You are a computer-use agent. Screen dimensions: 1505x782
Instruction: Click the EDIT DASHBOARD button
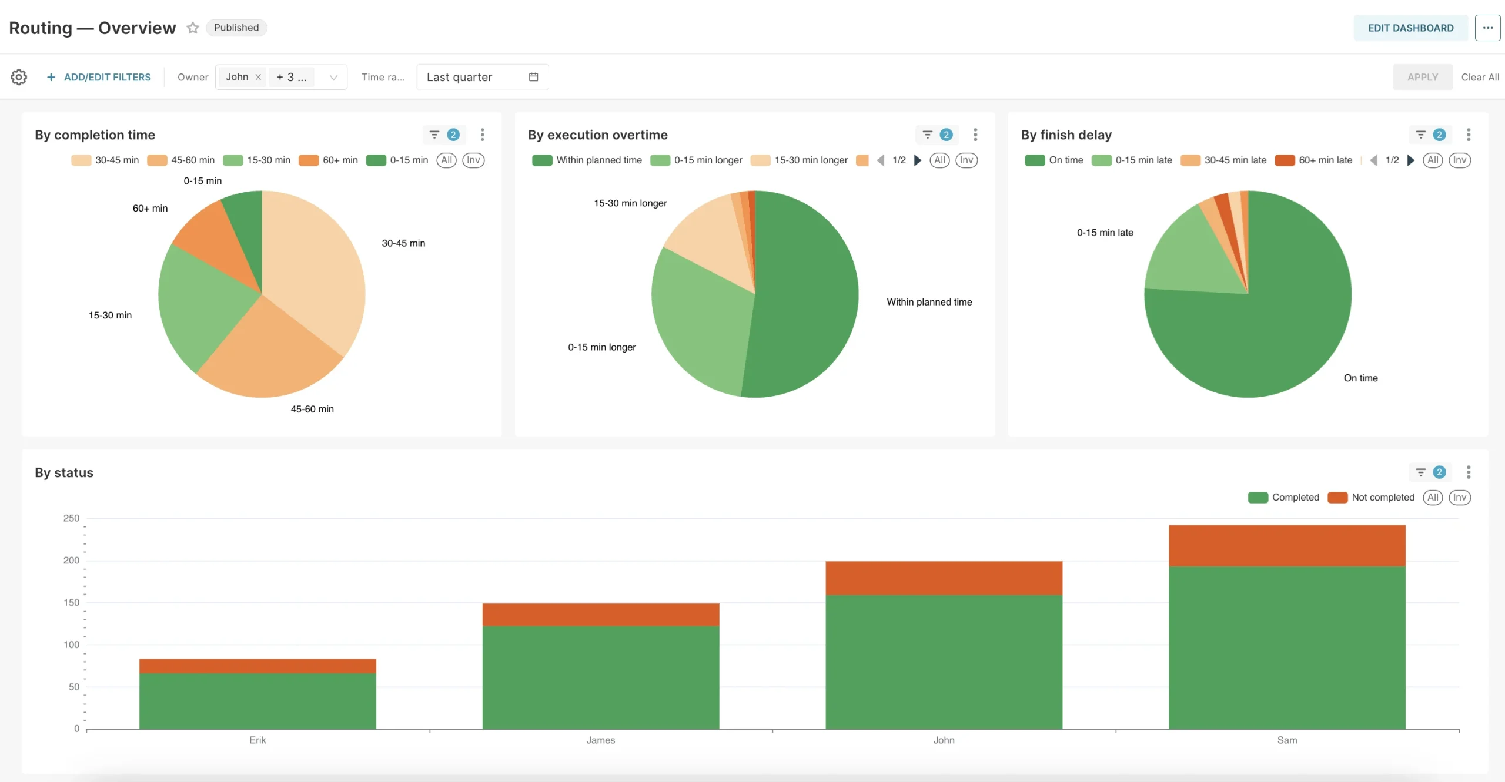[1410, 28]
